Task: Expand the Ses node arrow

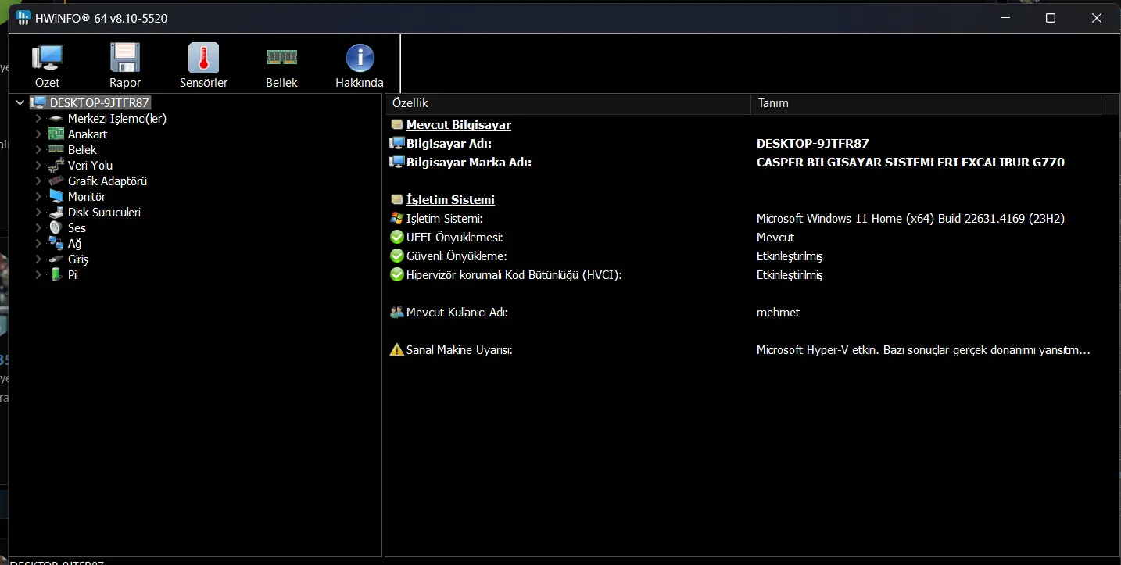Action: (x=38, y=228)
